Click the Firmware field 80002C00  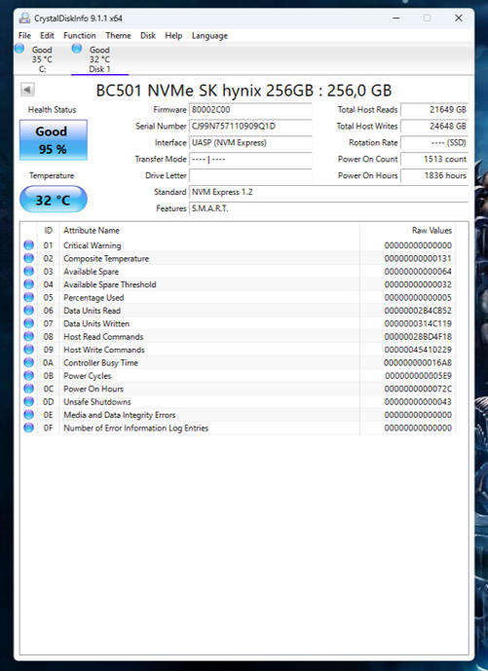(x=250, y=109)
